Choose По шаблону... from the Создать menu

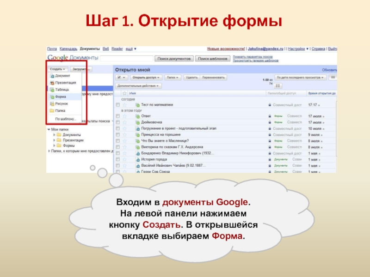(x=65, y=119)
